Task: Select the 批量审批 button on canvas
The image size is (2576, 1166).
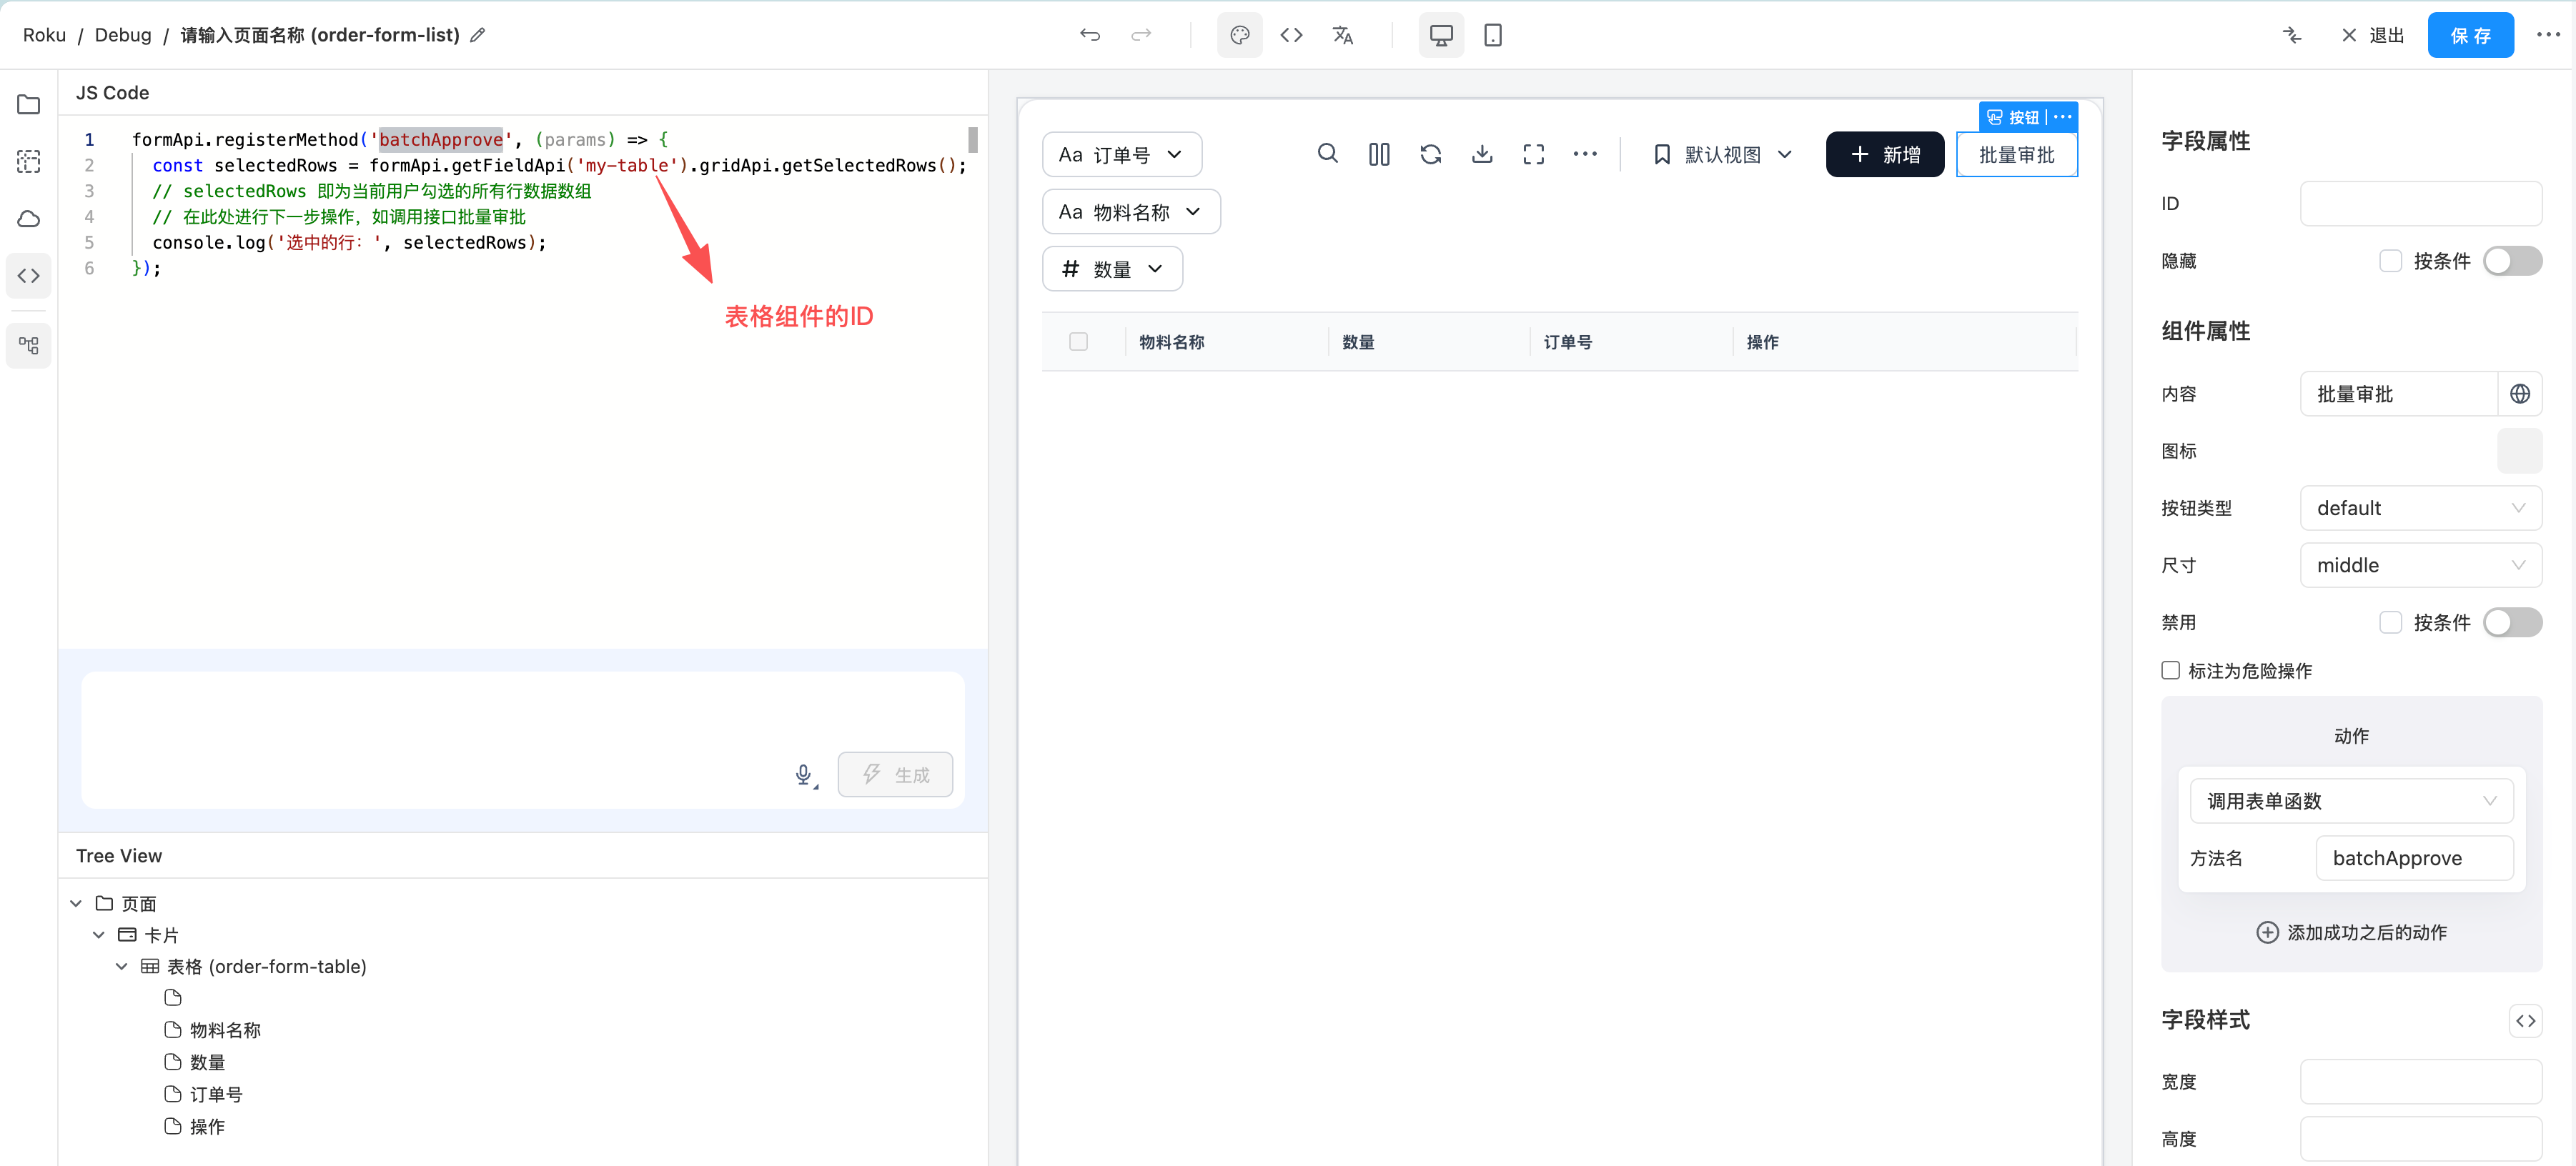Action: pyautogui.click(x=2016, y=154)
